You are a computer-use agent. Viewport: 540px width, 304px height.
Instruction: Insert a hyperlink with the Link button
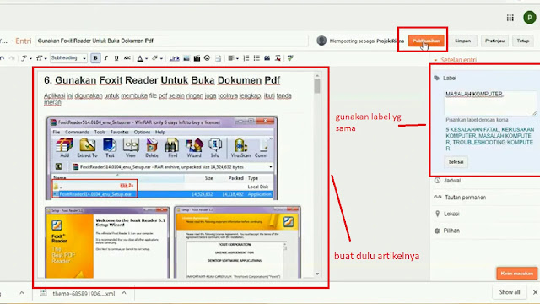click(x=175, y=58)
